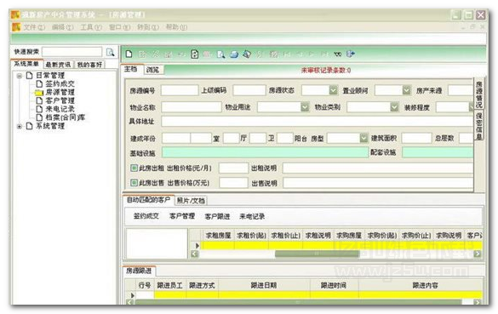Collapse the 日常管理 tree node
This screenshot has width=498, height=314.
click(x=20, y=76)
